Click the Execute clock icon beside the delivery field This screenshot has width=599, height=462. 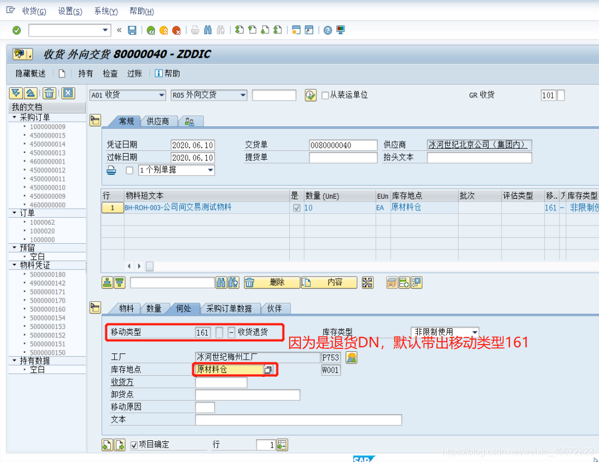coord(310,95)
